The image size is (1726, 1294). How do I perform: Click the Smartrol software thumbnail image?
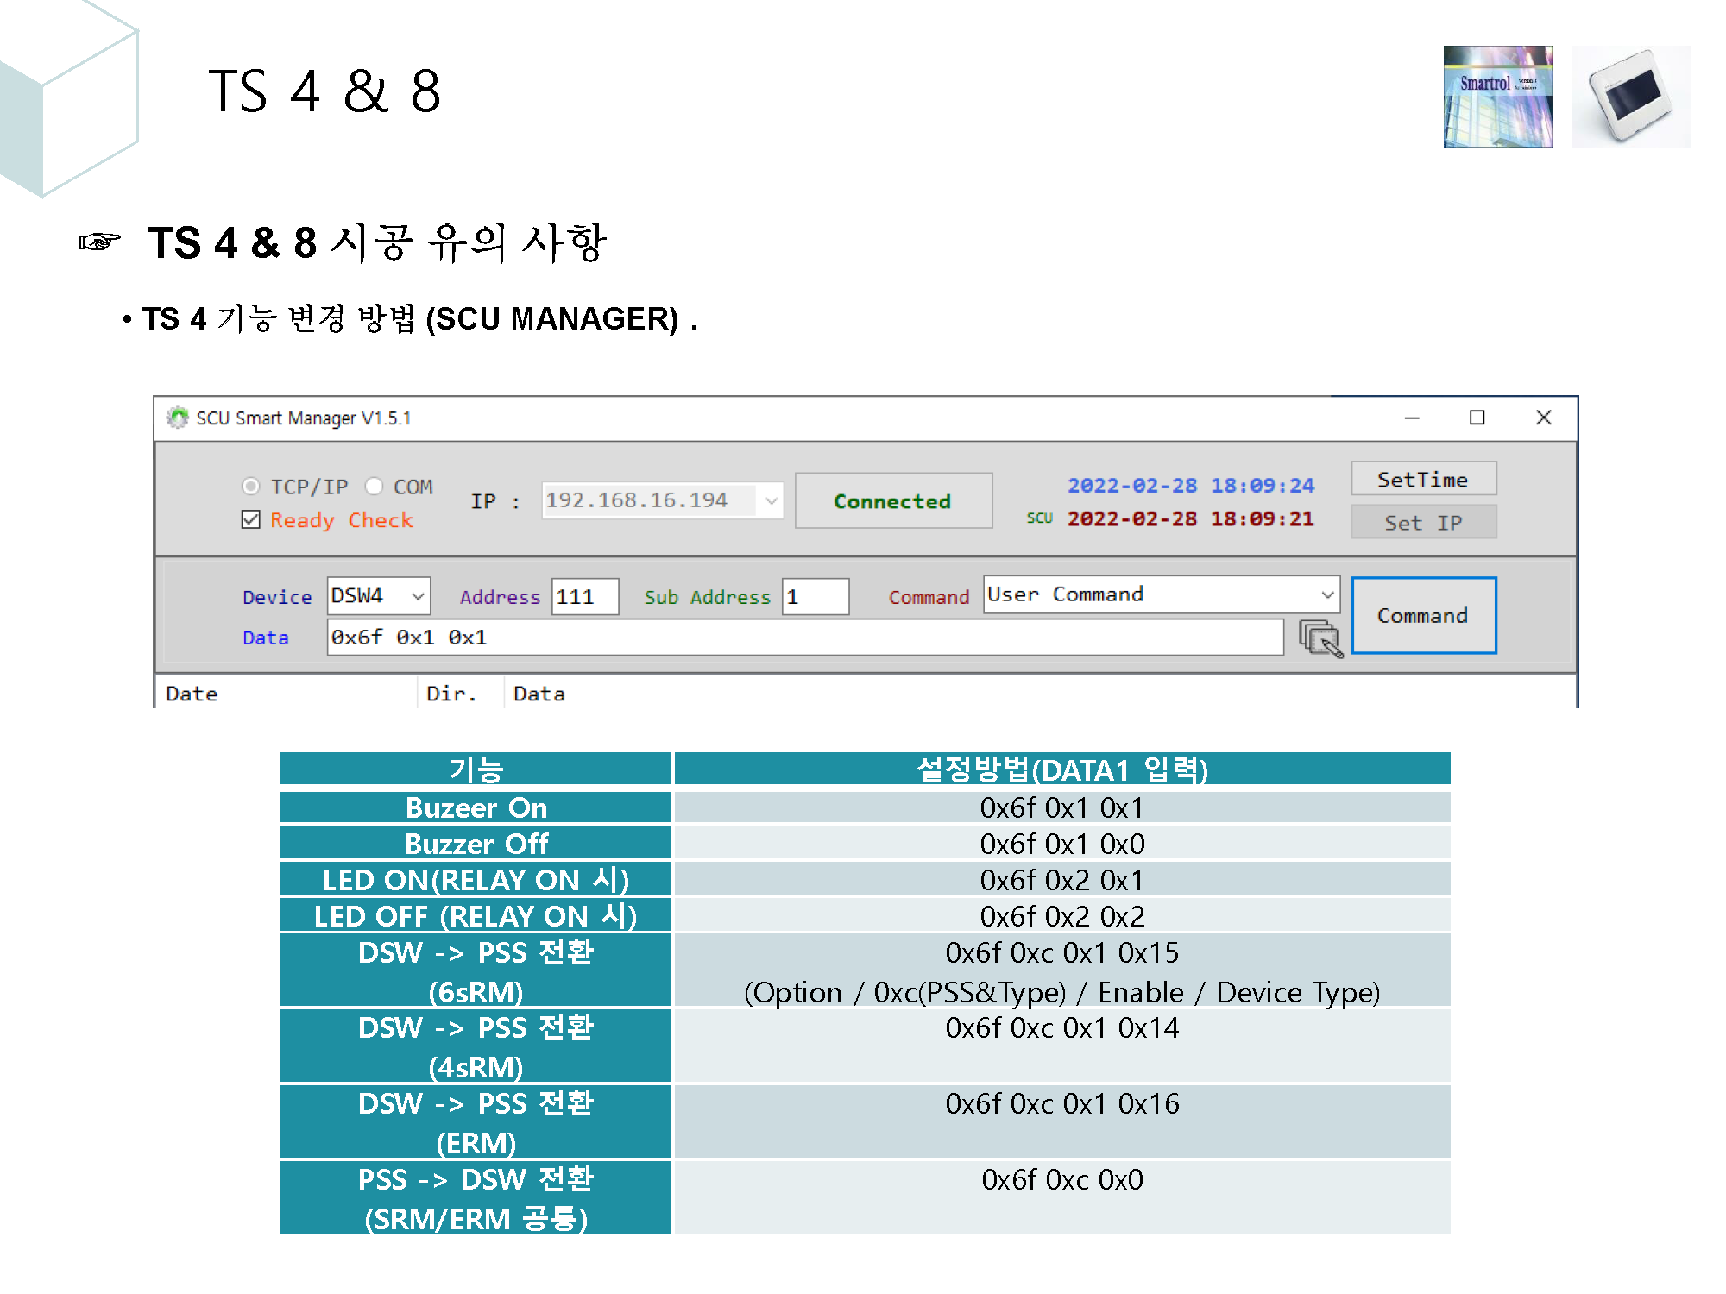pos(1497,96)
